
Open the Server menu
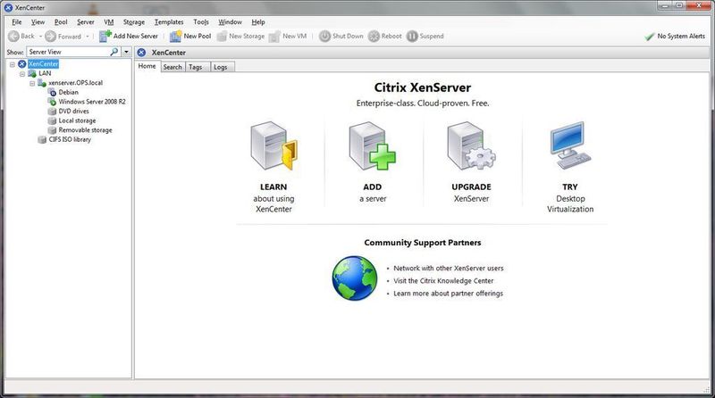85,21
